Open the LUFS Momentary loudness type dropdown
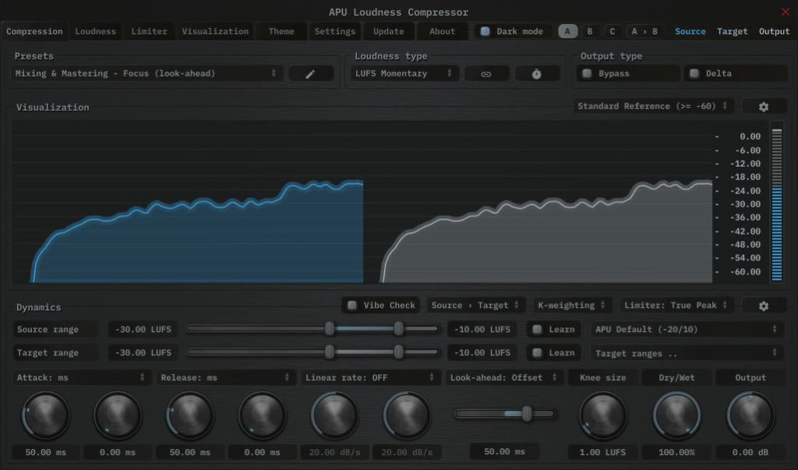798x470 pixels. tap(404, 72)
